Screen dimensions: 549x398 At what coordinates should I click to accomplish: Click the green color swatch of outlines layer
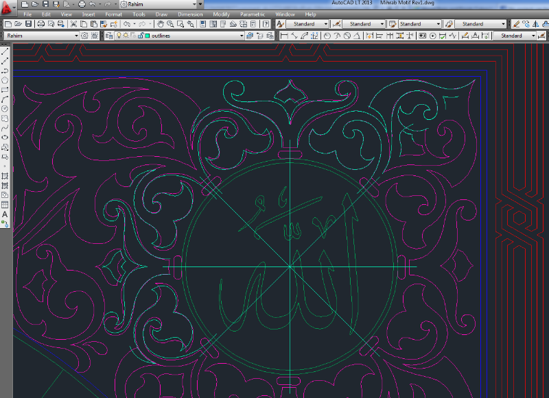pos(148,36)
